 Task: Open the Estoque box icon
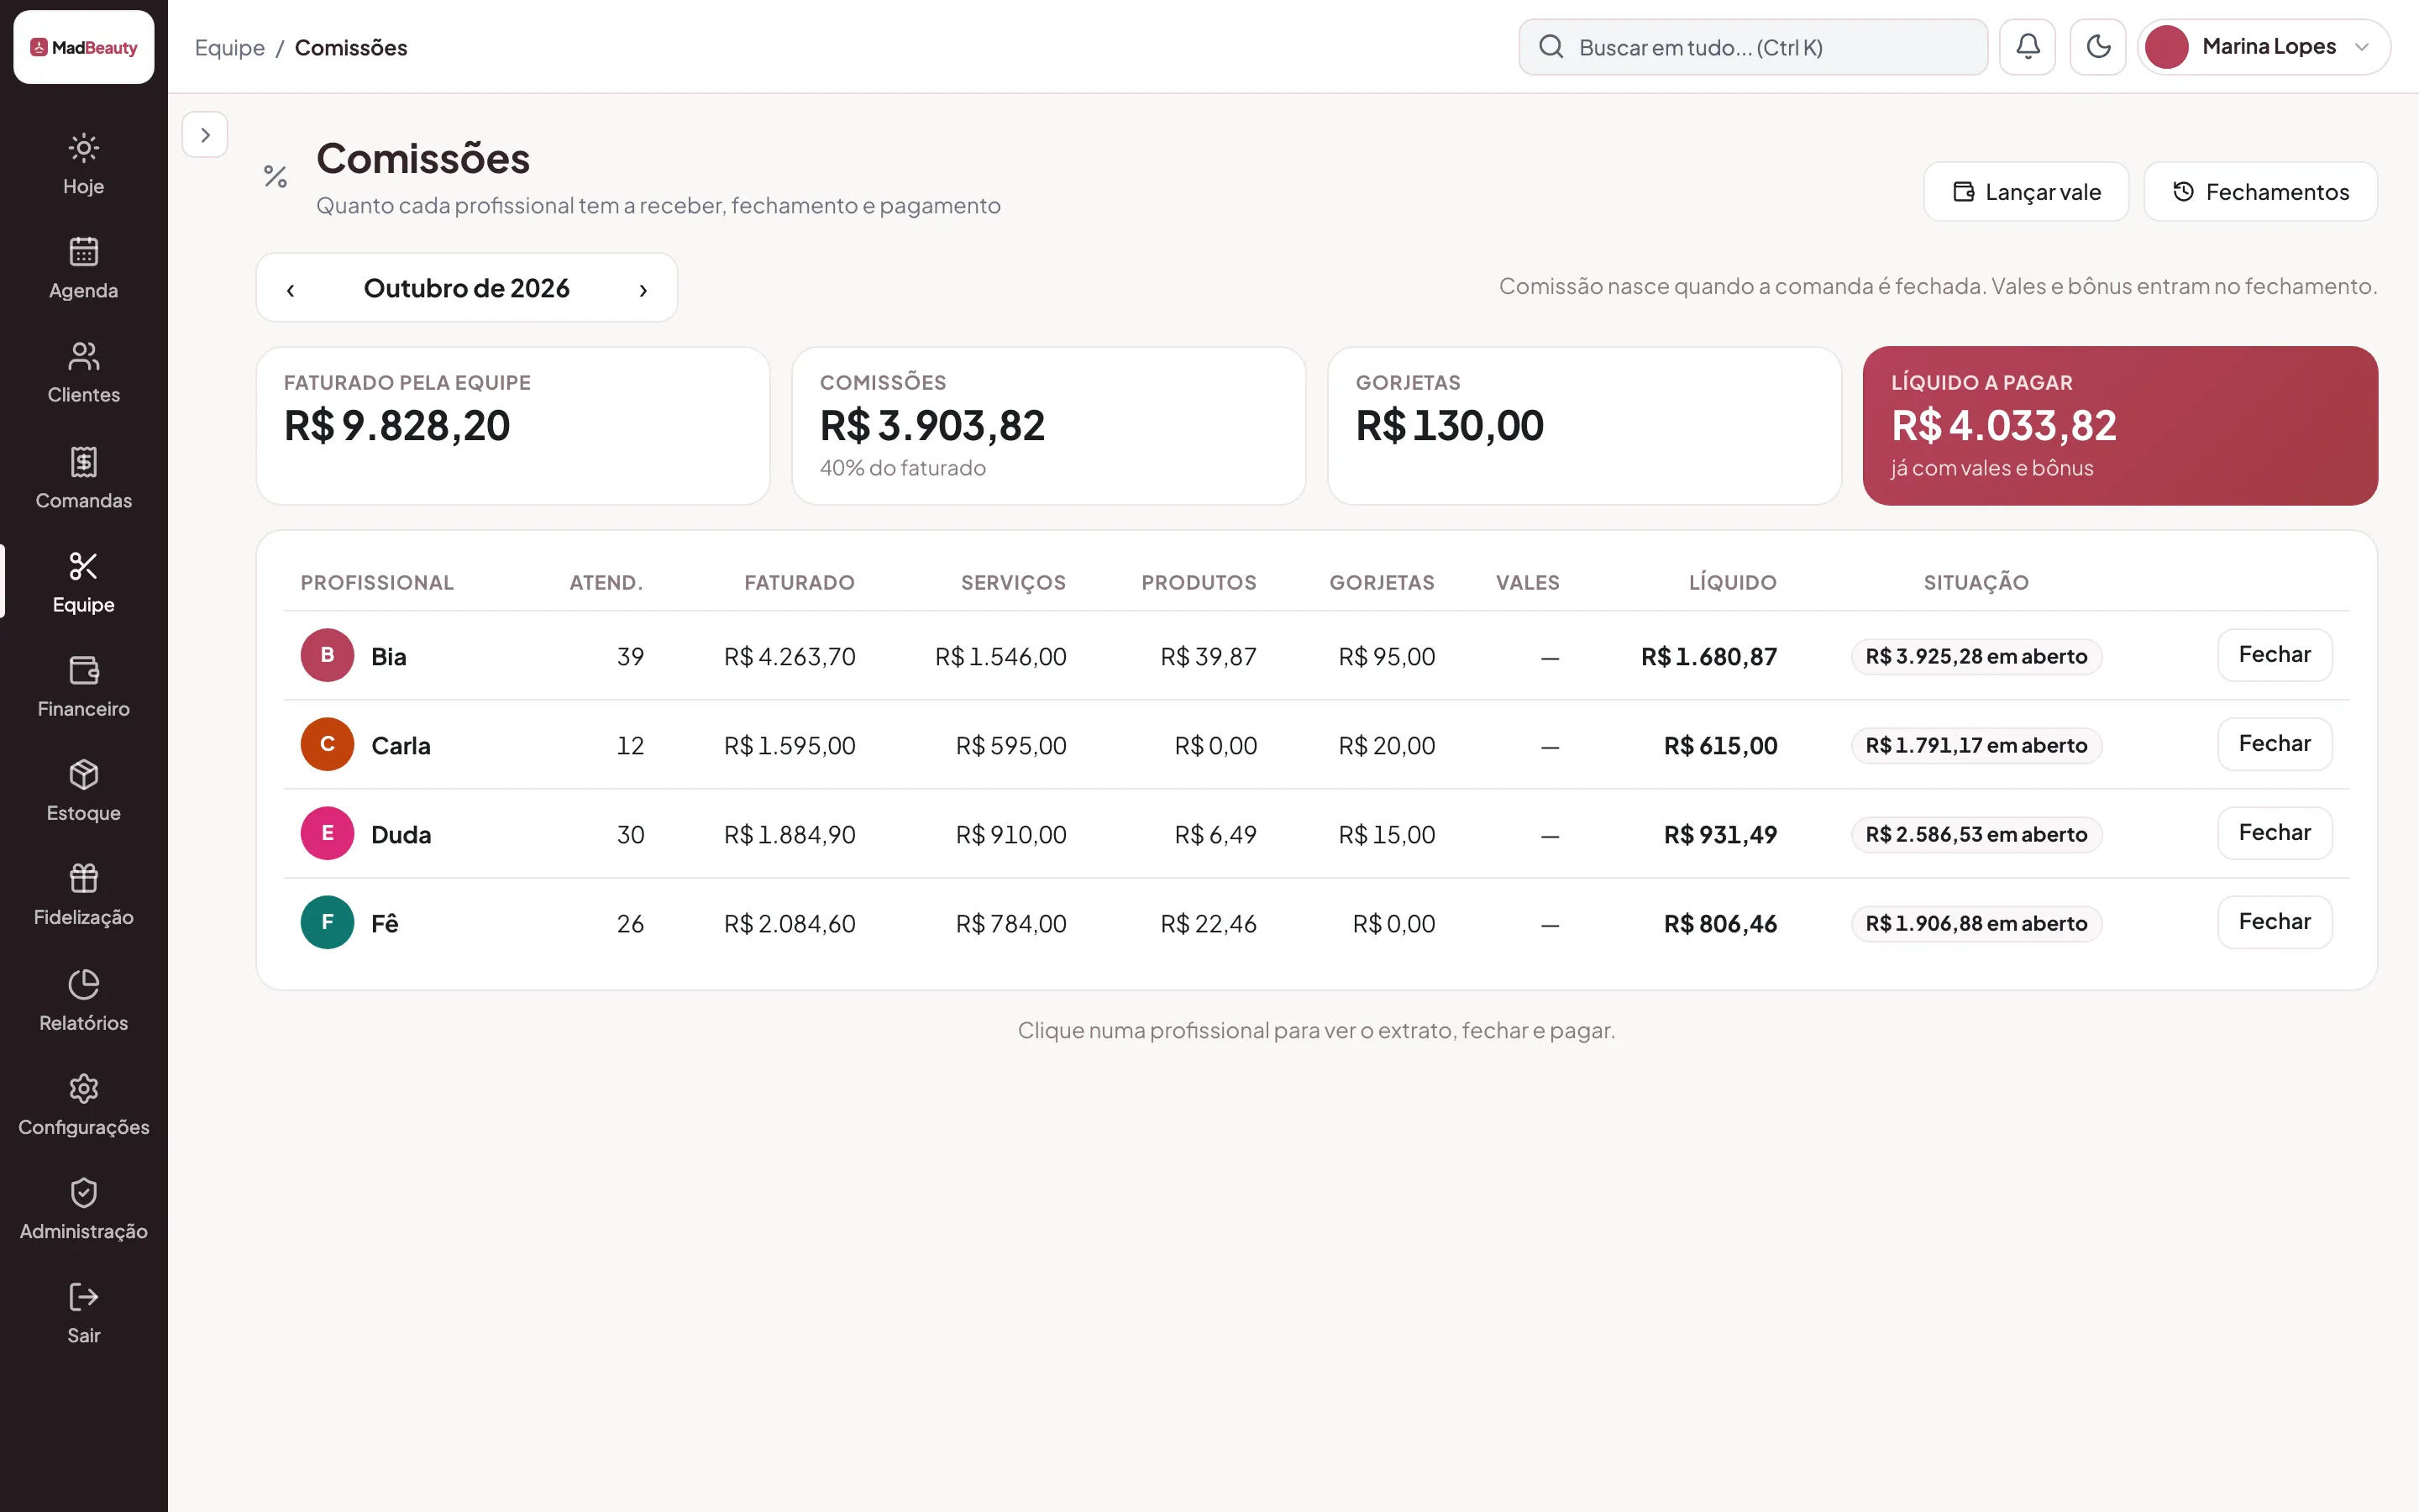point(83,774)
